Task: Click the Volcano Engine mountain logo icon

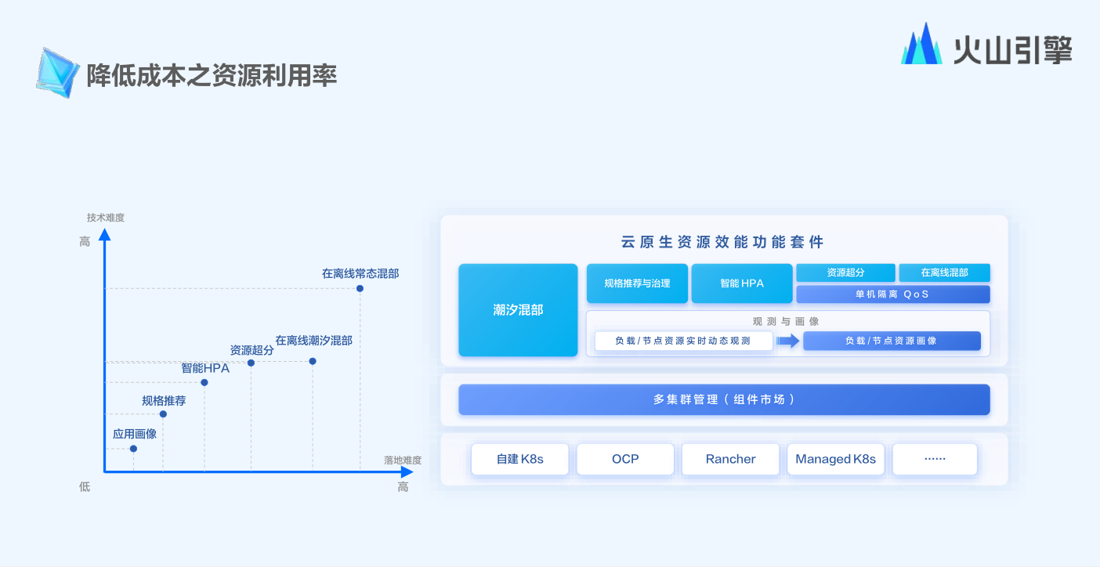Action: click(921, 45)
